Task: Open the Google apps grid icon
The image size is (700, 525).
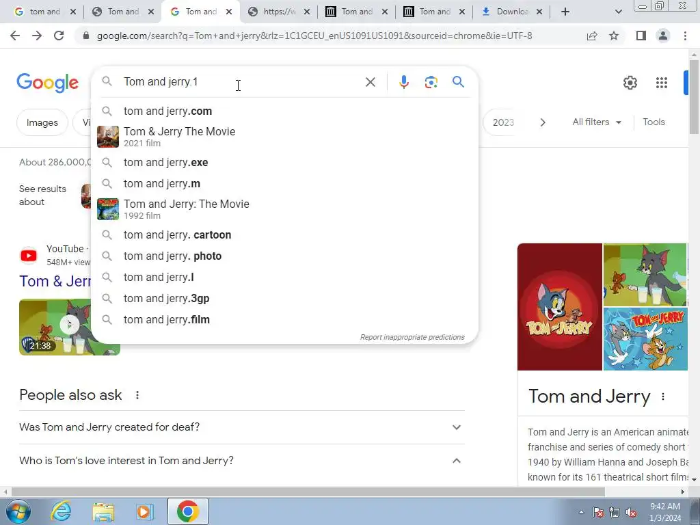Action: pos(662,83)
